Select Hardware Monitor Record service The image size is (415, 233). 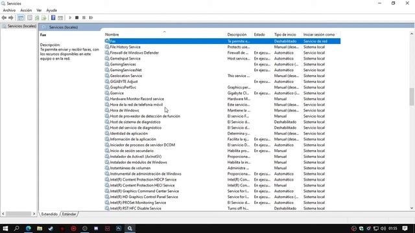pos(222,99)
